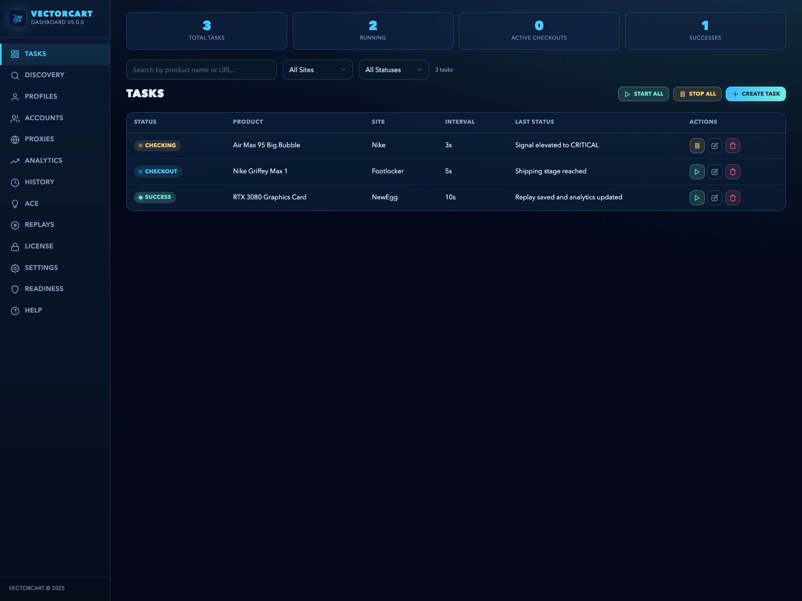Select the Discovery magnifier icon in sidebar
The width and height of the screenshot is (802, 601).
15,75
